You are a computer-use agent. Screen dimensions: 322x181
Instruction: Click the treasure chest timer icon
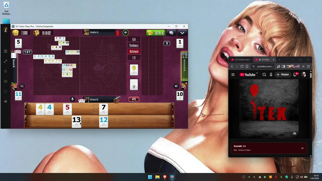[x=36, y=33]
